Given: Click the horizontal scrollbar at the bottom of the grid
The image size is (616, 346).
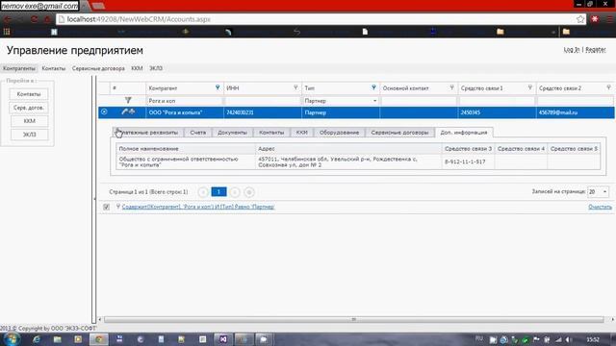Looking at the screenshot, I should [x=353, y=320].
